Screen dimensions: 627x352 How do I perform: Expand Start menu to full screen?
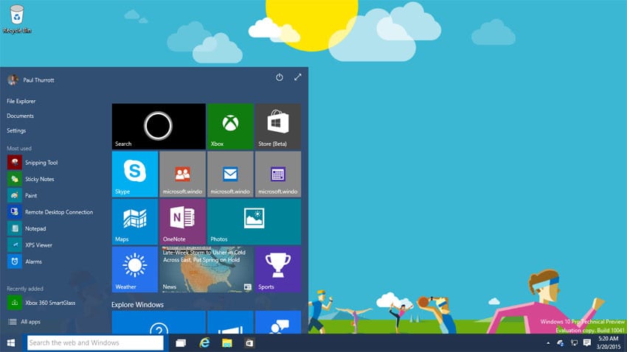point(298,77)
